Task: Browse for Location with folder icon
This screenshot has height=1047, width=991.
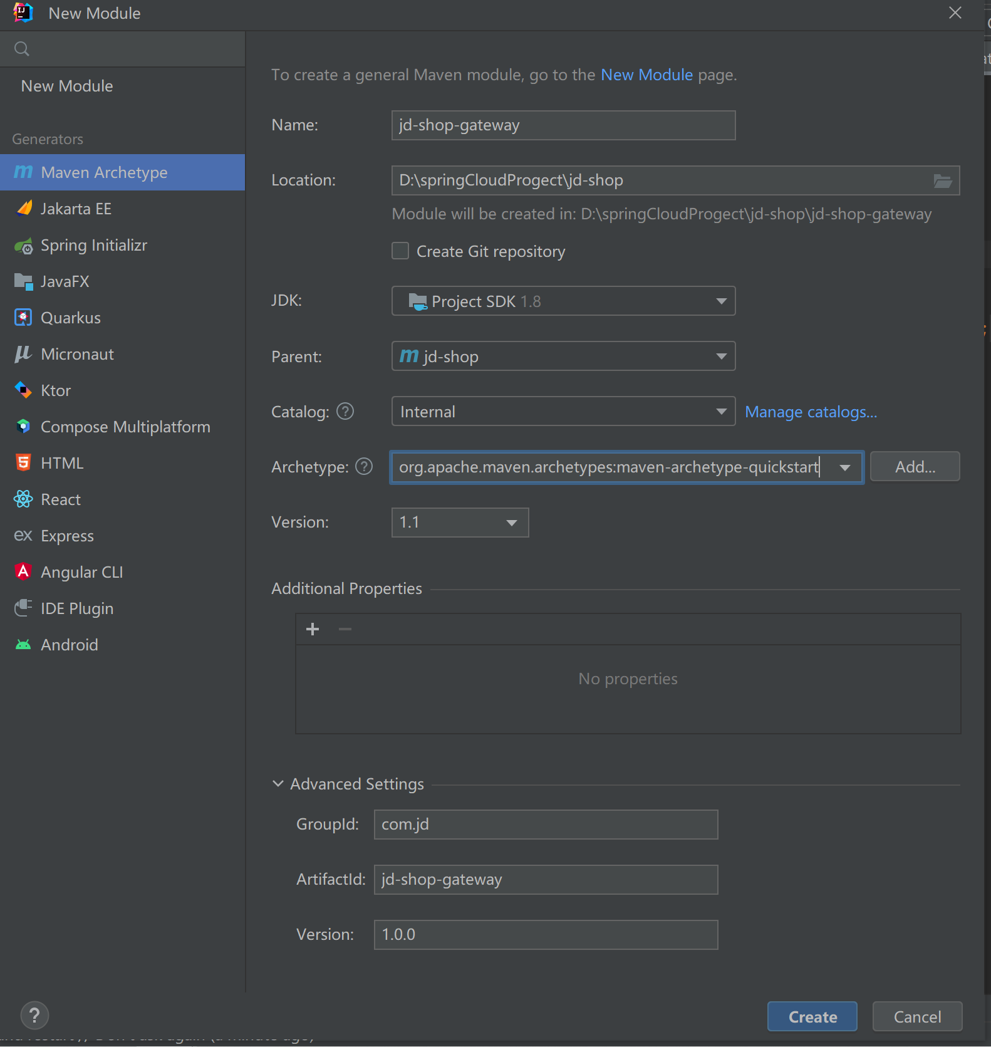Action: coord(943,181)
